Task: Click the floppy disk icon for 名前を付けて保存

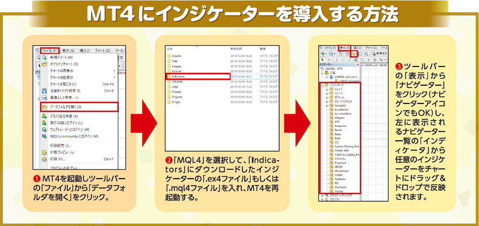Action: coord(44,90)
